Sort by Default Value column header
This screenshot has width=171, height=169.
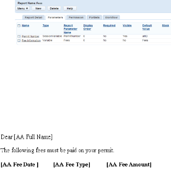tap(147, 27)
